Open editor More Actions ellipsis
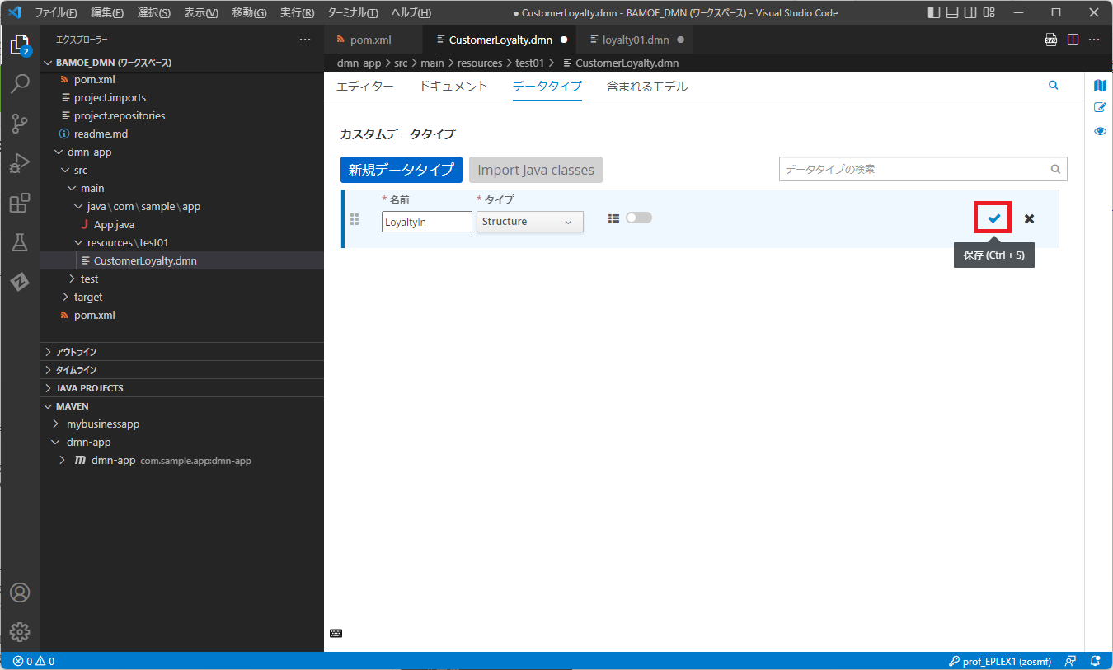1113x670 pixels. point(1094,40)
